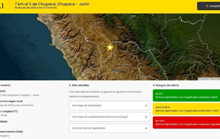Image resolution: width=220 pixels, height=139 pixels.
Task: Click the Ayacucho label on the map
Action: 147,76
